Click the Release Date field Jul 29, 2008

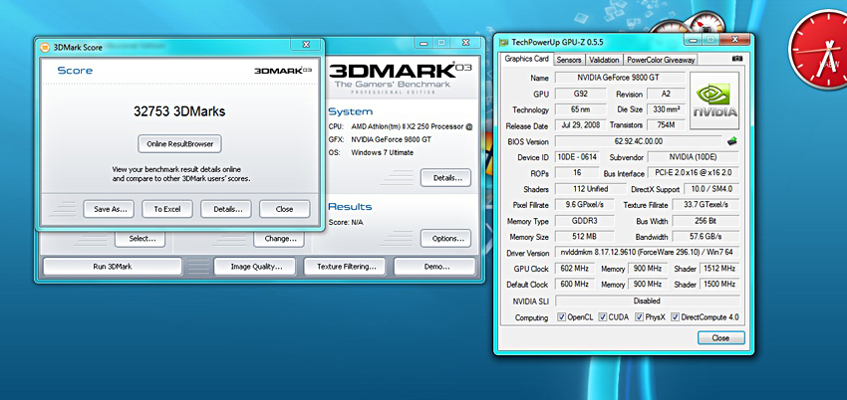click(581, 125)
